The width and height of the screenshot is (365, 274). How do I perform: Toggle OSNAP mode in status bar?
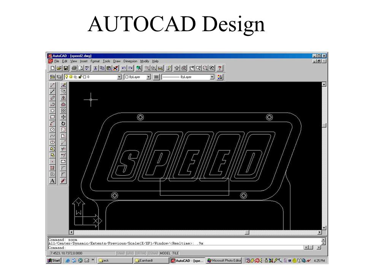pyautogui.click(x=153, y=253)
